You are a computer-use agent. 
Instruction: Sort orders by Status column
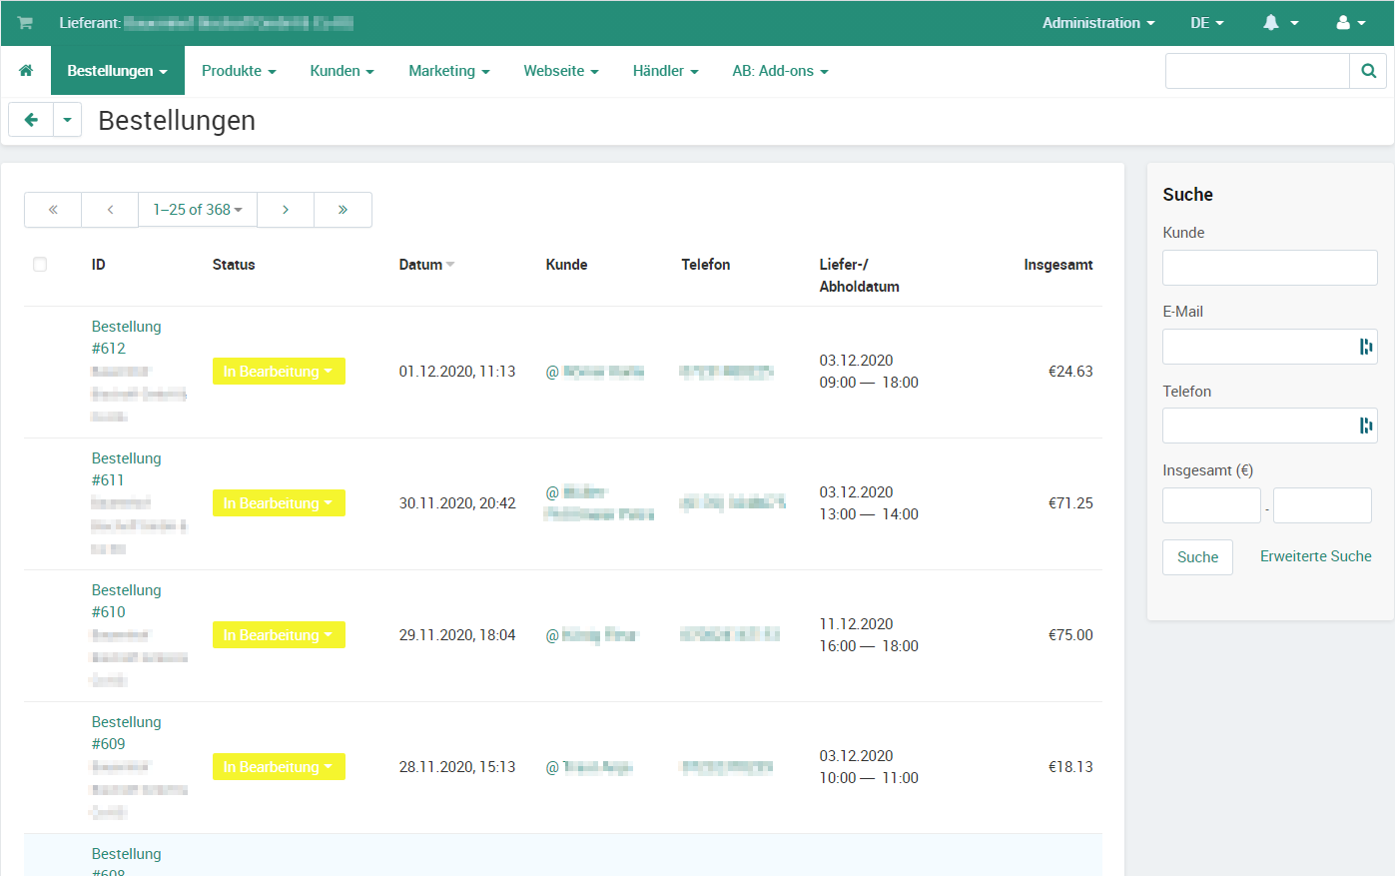(234, 265)
